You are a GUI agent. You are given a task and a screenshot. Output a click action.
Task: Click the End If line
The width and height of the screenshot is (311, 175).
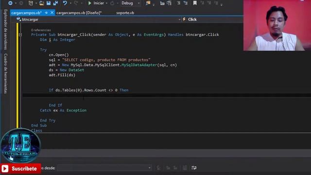tap(55, 105)
